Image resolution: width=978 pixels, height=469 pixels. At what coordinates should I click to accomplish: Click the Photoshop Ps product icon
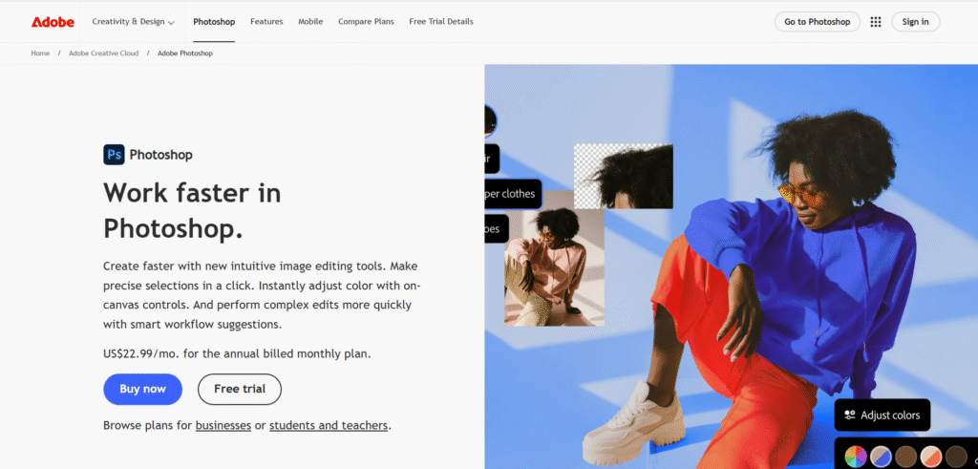114,155
